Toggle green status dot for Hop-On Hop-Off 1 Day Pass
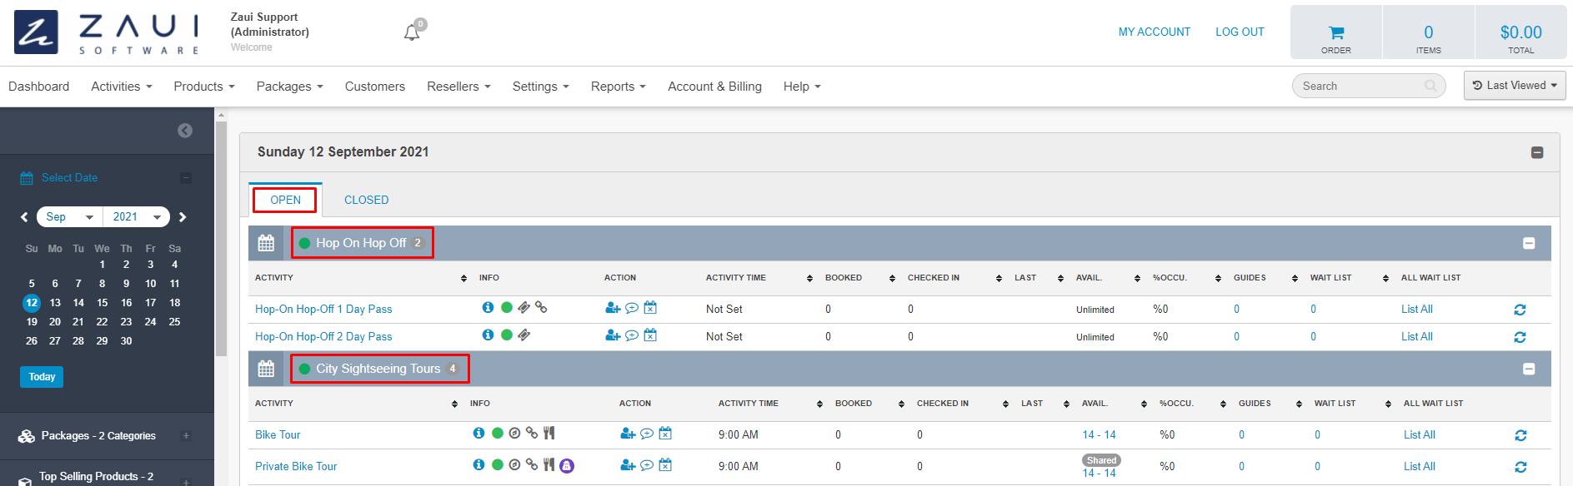The width and height of the screenshot is (1573, 486). (x=506, y=308)
